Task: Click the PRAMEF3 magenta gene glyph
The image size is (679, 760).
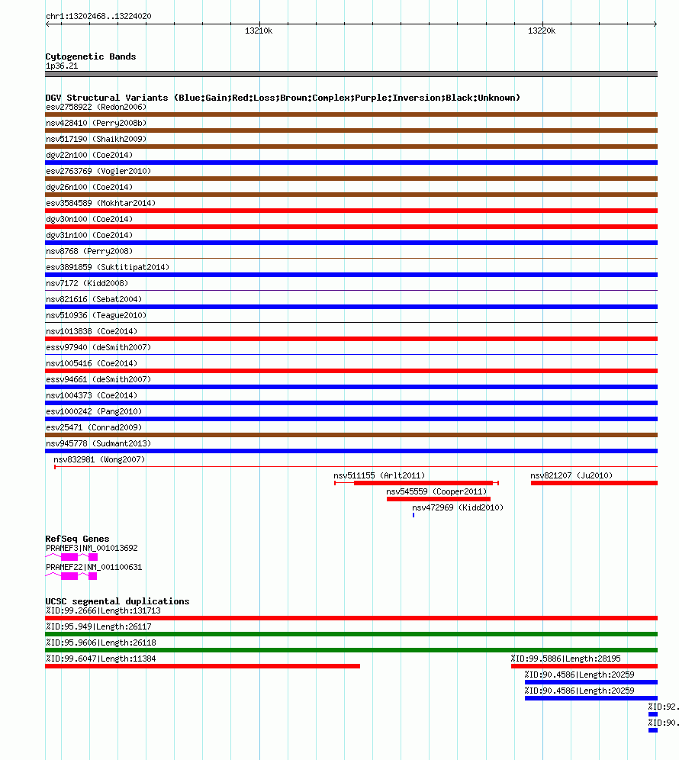Action: click(71, 557)
